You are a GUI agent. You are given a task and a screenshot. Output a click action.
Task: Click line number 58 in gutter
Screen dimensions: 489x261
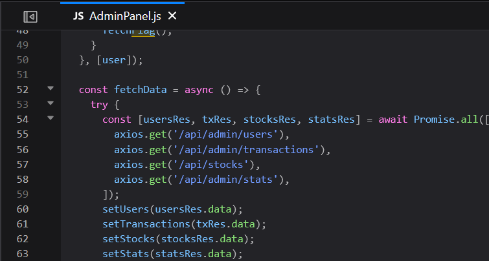(23, 179)
